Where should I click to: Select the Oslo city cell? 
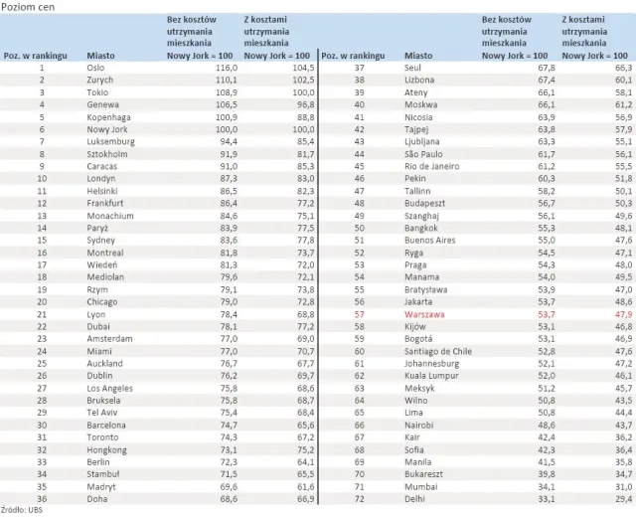pyautogui.click(x=96, y=68)
